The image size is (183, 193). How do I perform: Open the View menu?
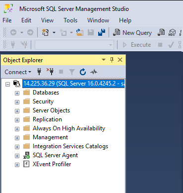(47, 20)
